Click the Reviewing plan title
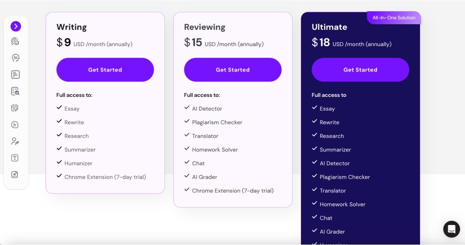Image resolution: width=465 pixels, height=245 pixels. coord(205,27)
